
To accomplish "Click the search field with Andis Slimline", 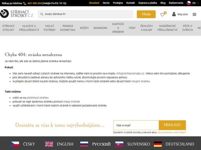I will 85,14.
